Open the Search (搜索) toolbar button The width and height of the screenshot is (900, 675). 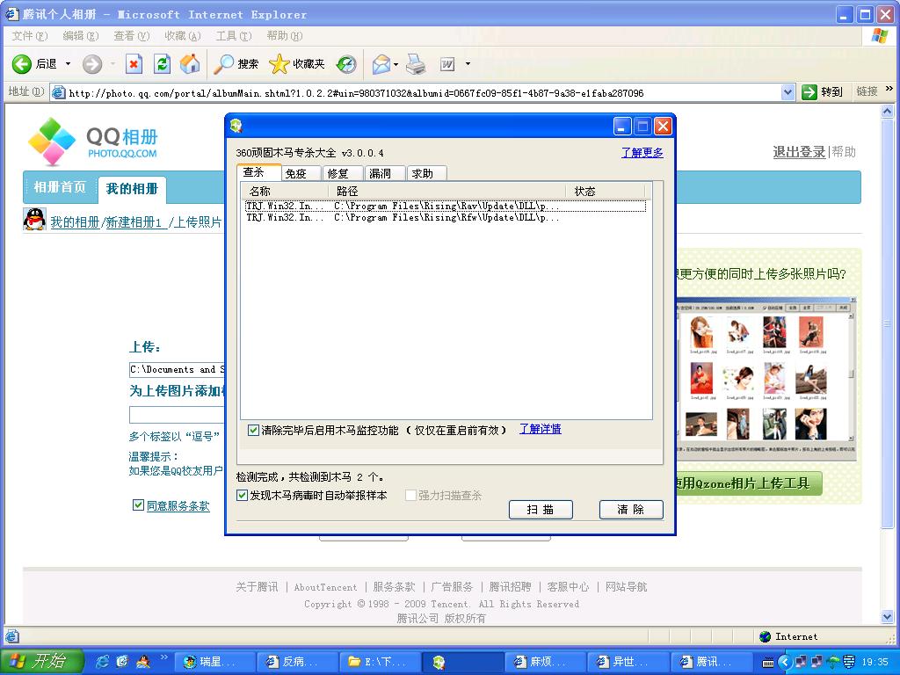coord(236,63)
